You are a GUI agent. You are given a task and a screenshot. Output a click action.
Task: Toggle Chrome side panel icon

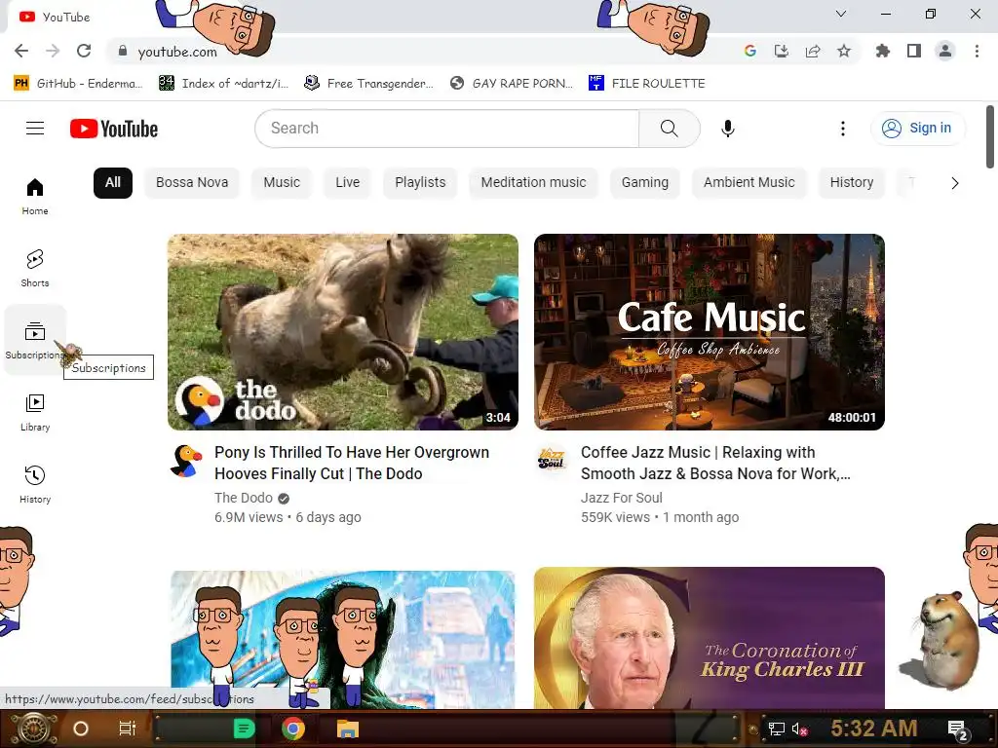[x=914, y=51]
